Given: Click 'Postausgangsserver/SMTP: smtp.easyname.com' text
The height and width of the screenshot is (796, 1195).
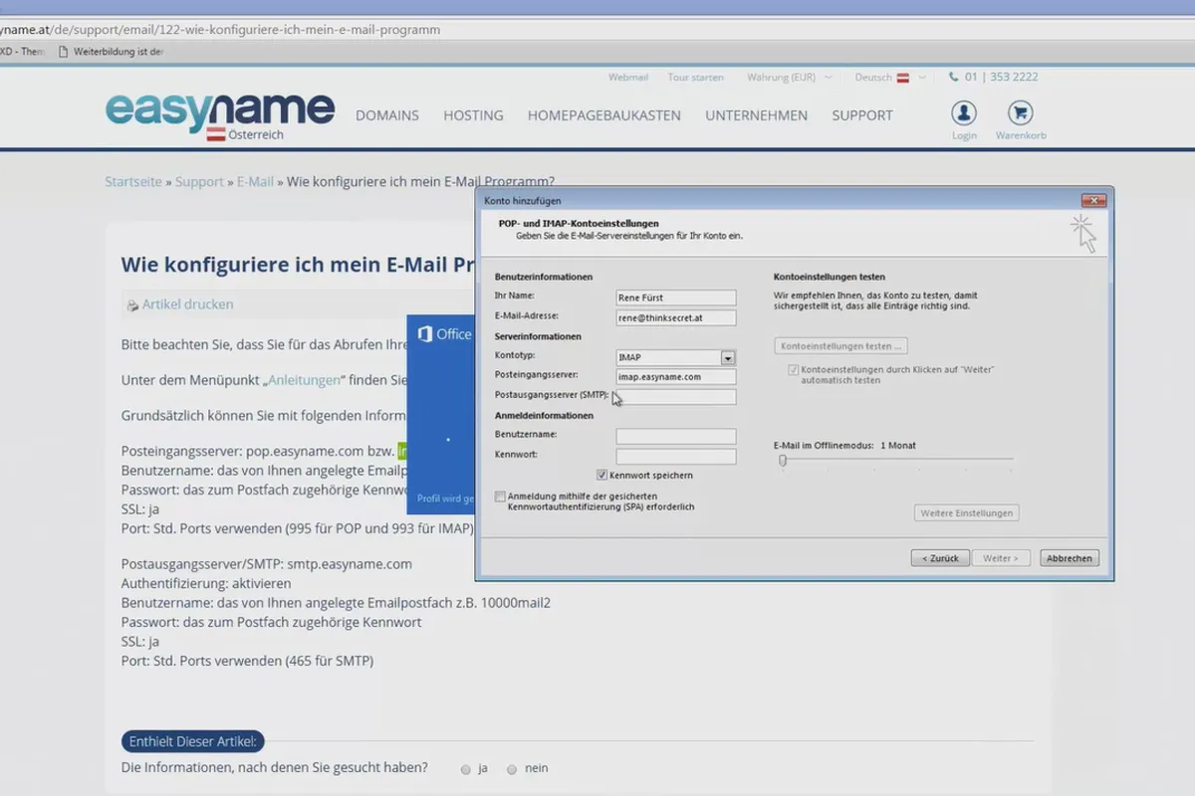Looking at the screenshot, I should (x=266, y=564).
